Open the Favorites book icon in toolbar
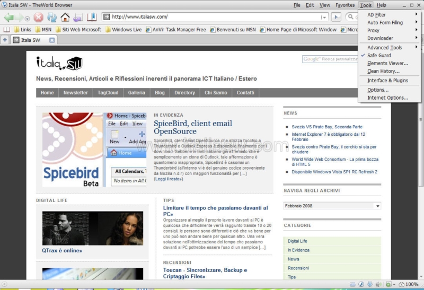This screenshot has width=424, height=290. pyautogui.click(x=91, y=17)
